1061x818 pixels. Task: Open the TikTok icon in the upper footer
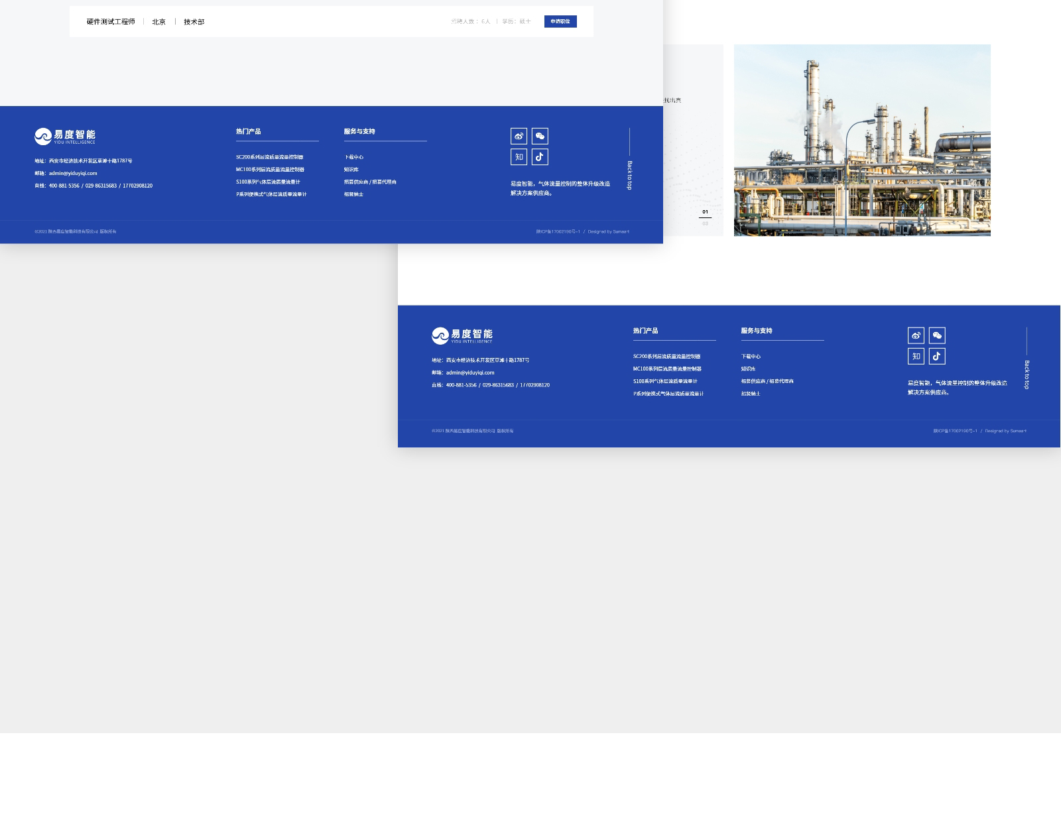(x=540, y=157)
